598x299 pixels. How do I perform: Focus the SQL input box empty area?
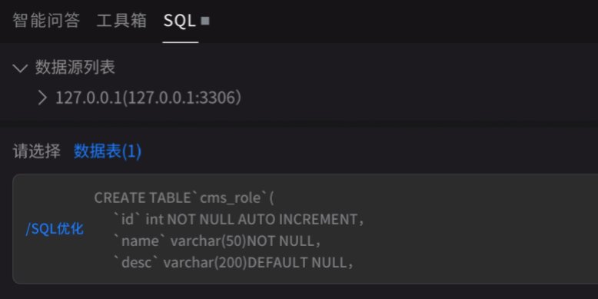click(x=477, y=229)
